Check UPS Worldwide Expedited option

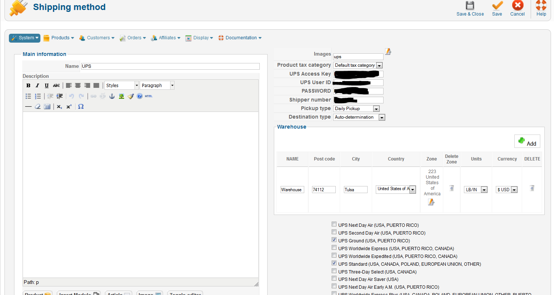coord(334,255)
